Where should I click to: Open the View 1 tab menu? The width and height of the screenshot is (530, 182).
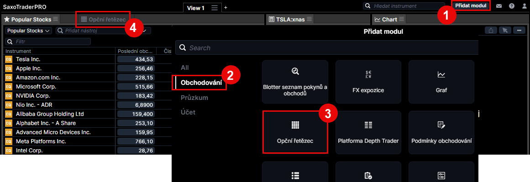[214, 8]
